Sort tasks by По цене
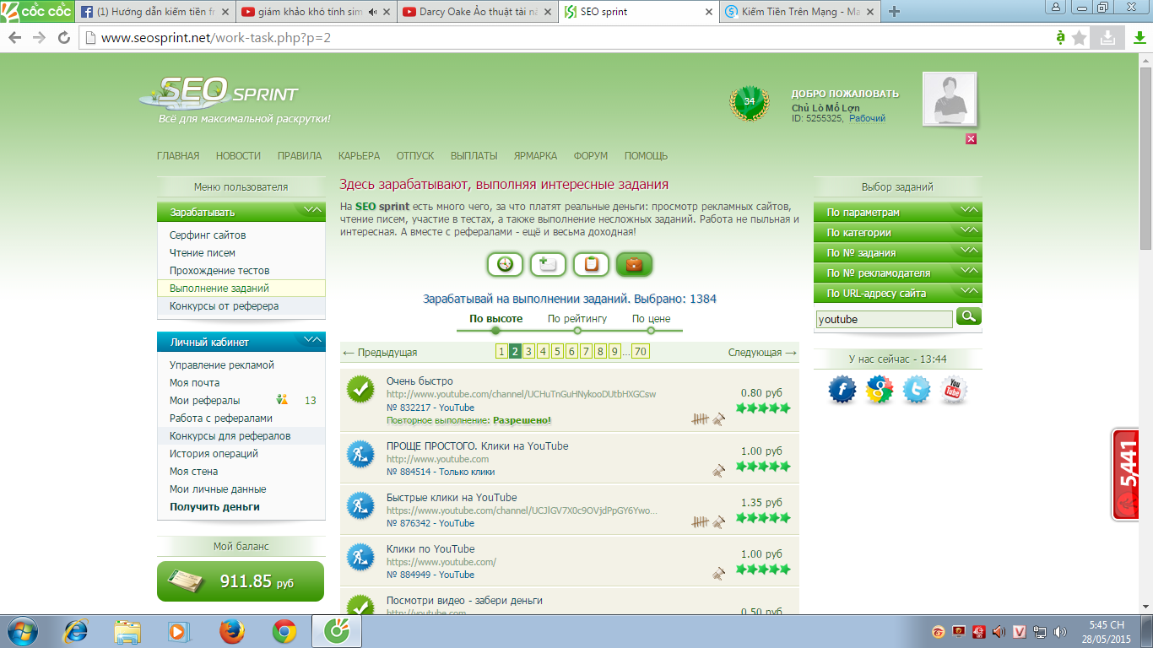This screenshot has height=648, width=1153. coord(651,319)
